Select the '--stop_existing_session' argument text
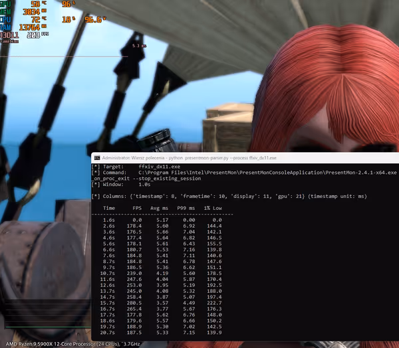This screenshot has height=348, width=399. pos(167,179)
